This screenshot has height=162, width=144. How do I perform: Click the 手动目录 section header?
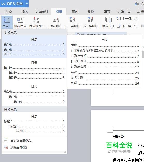coord(34,32)
